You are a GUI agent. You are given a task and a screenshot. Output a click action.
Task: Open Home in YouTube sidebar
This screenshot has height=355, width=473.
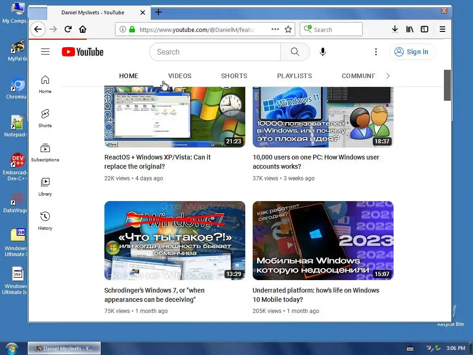(x=45, y=85)
